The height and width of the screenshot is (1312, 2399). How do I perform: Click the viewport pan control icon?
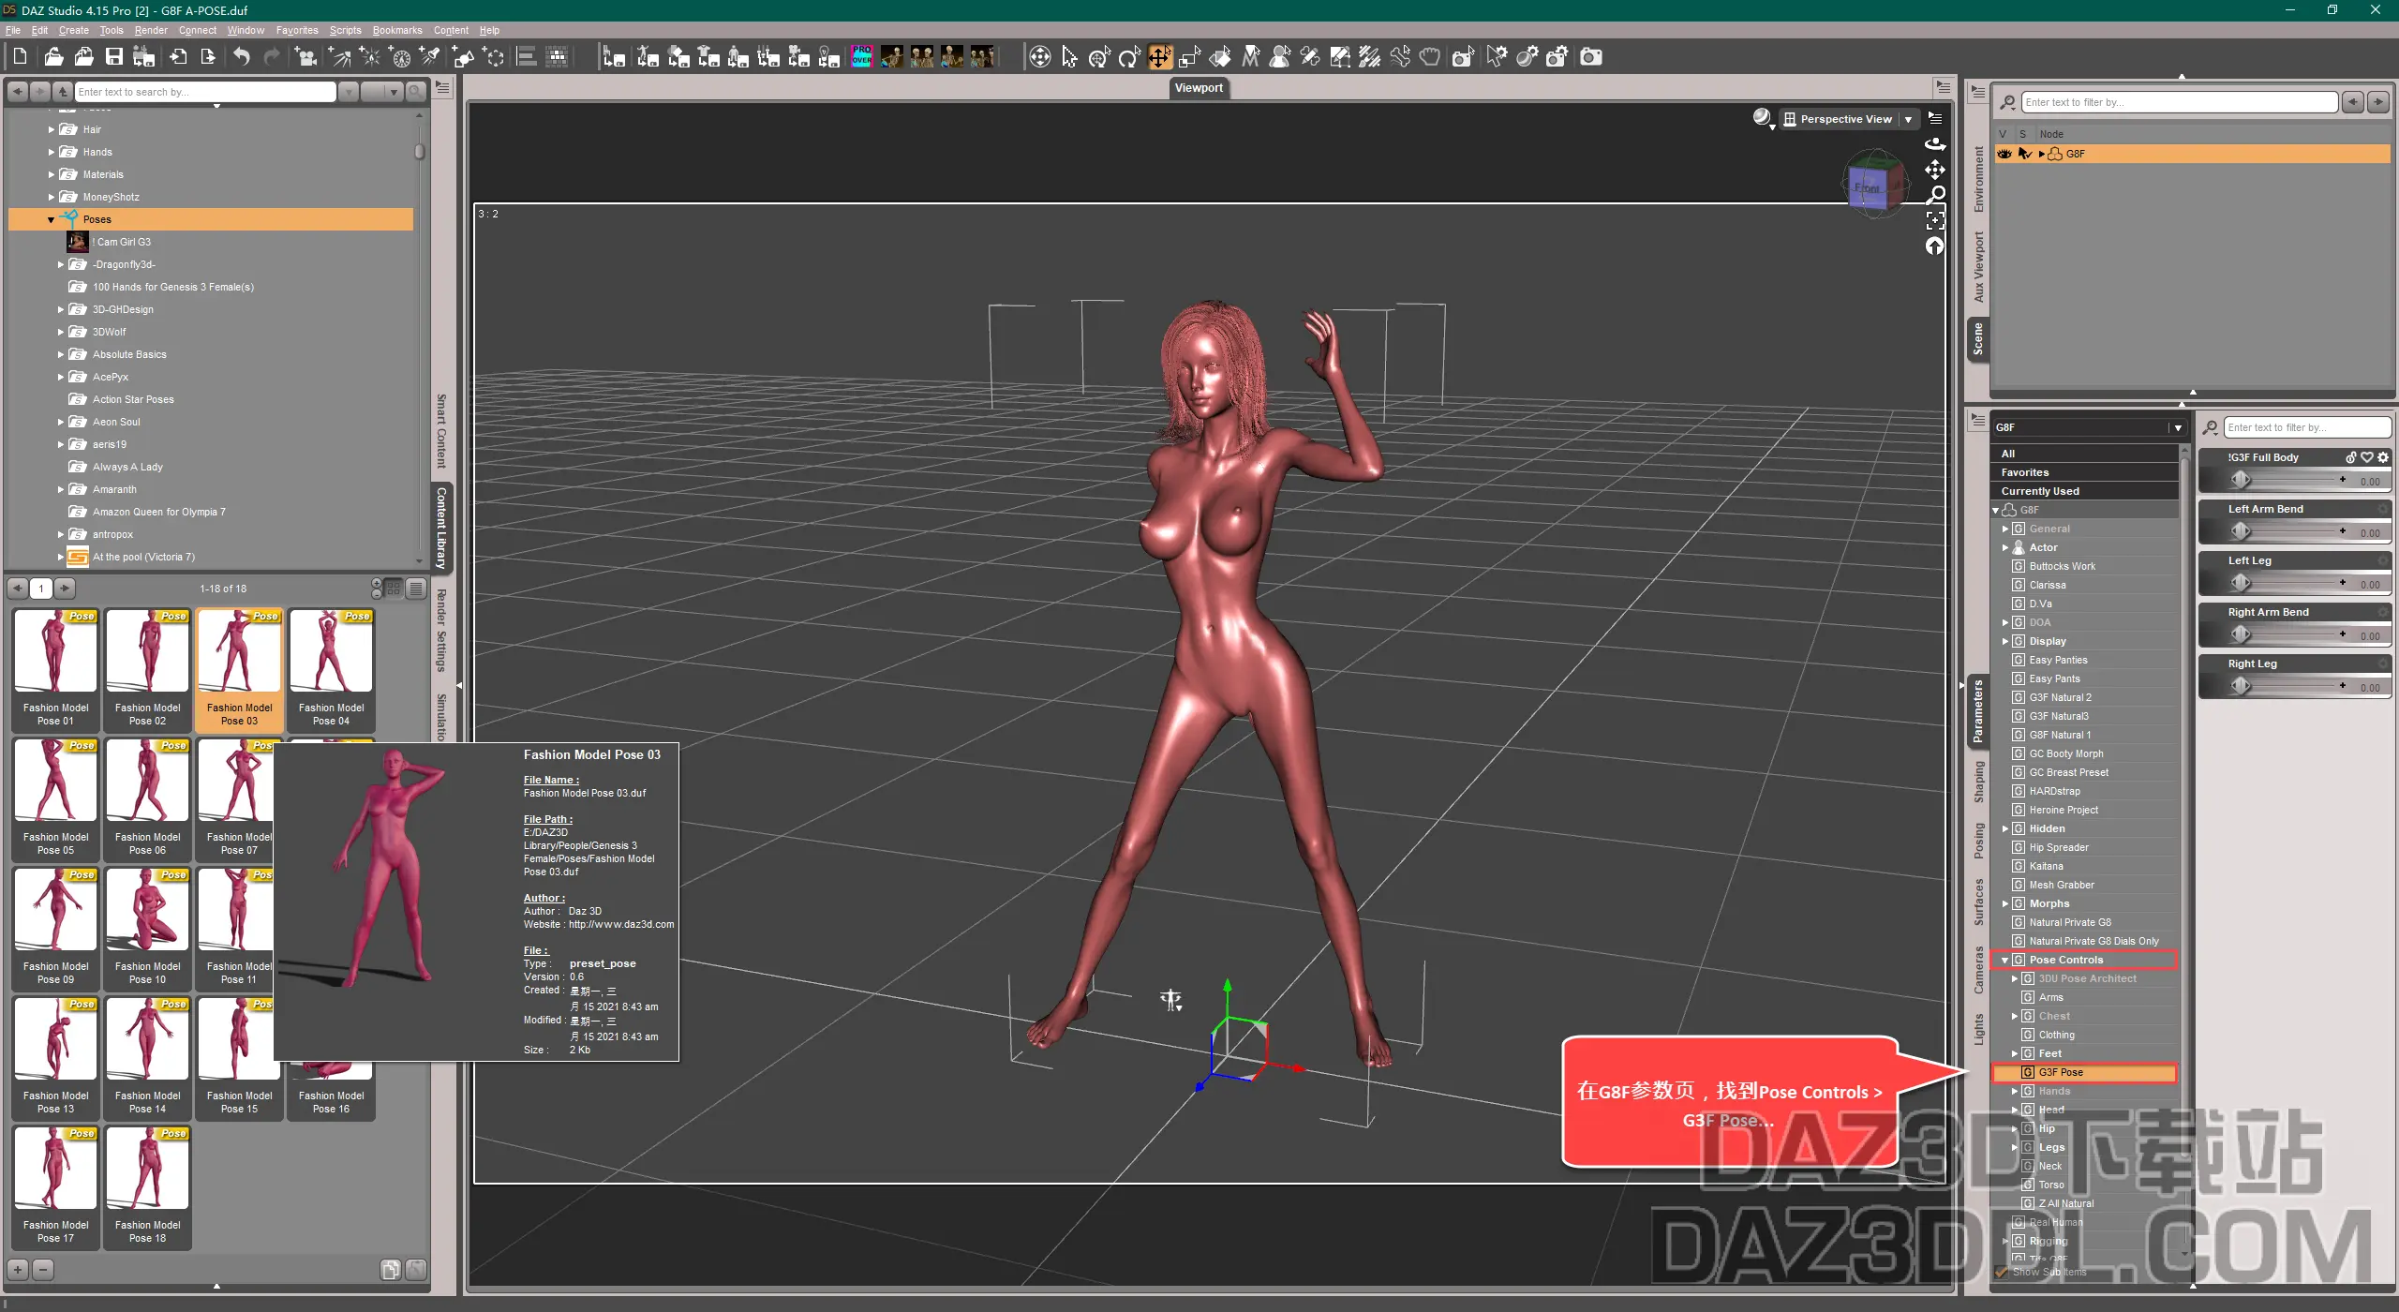[x=1935, y=170]
